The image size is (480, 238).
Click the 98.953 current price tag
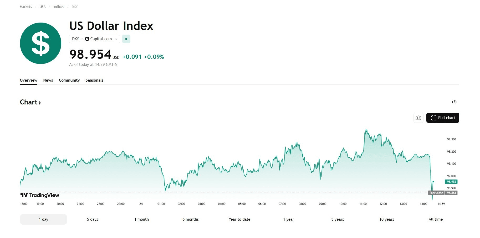pyautogui.click(x=451, y=182)
